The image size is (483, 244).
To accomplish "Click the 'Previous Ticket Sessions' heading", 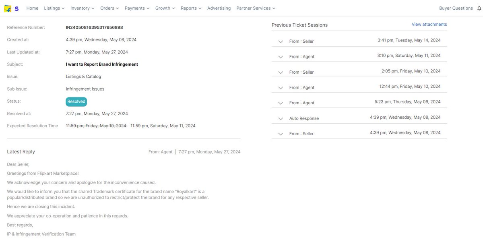I will pos(300,25).
